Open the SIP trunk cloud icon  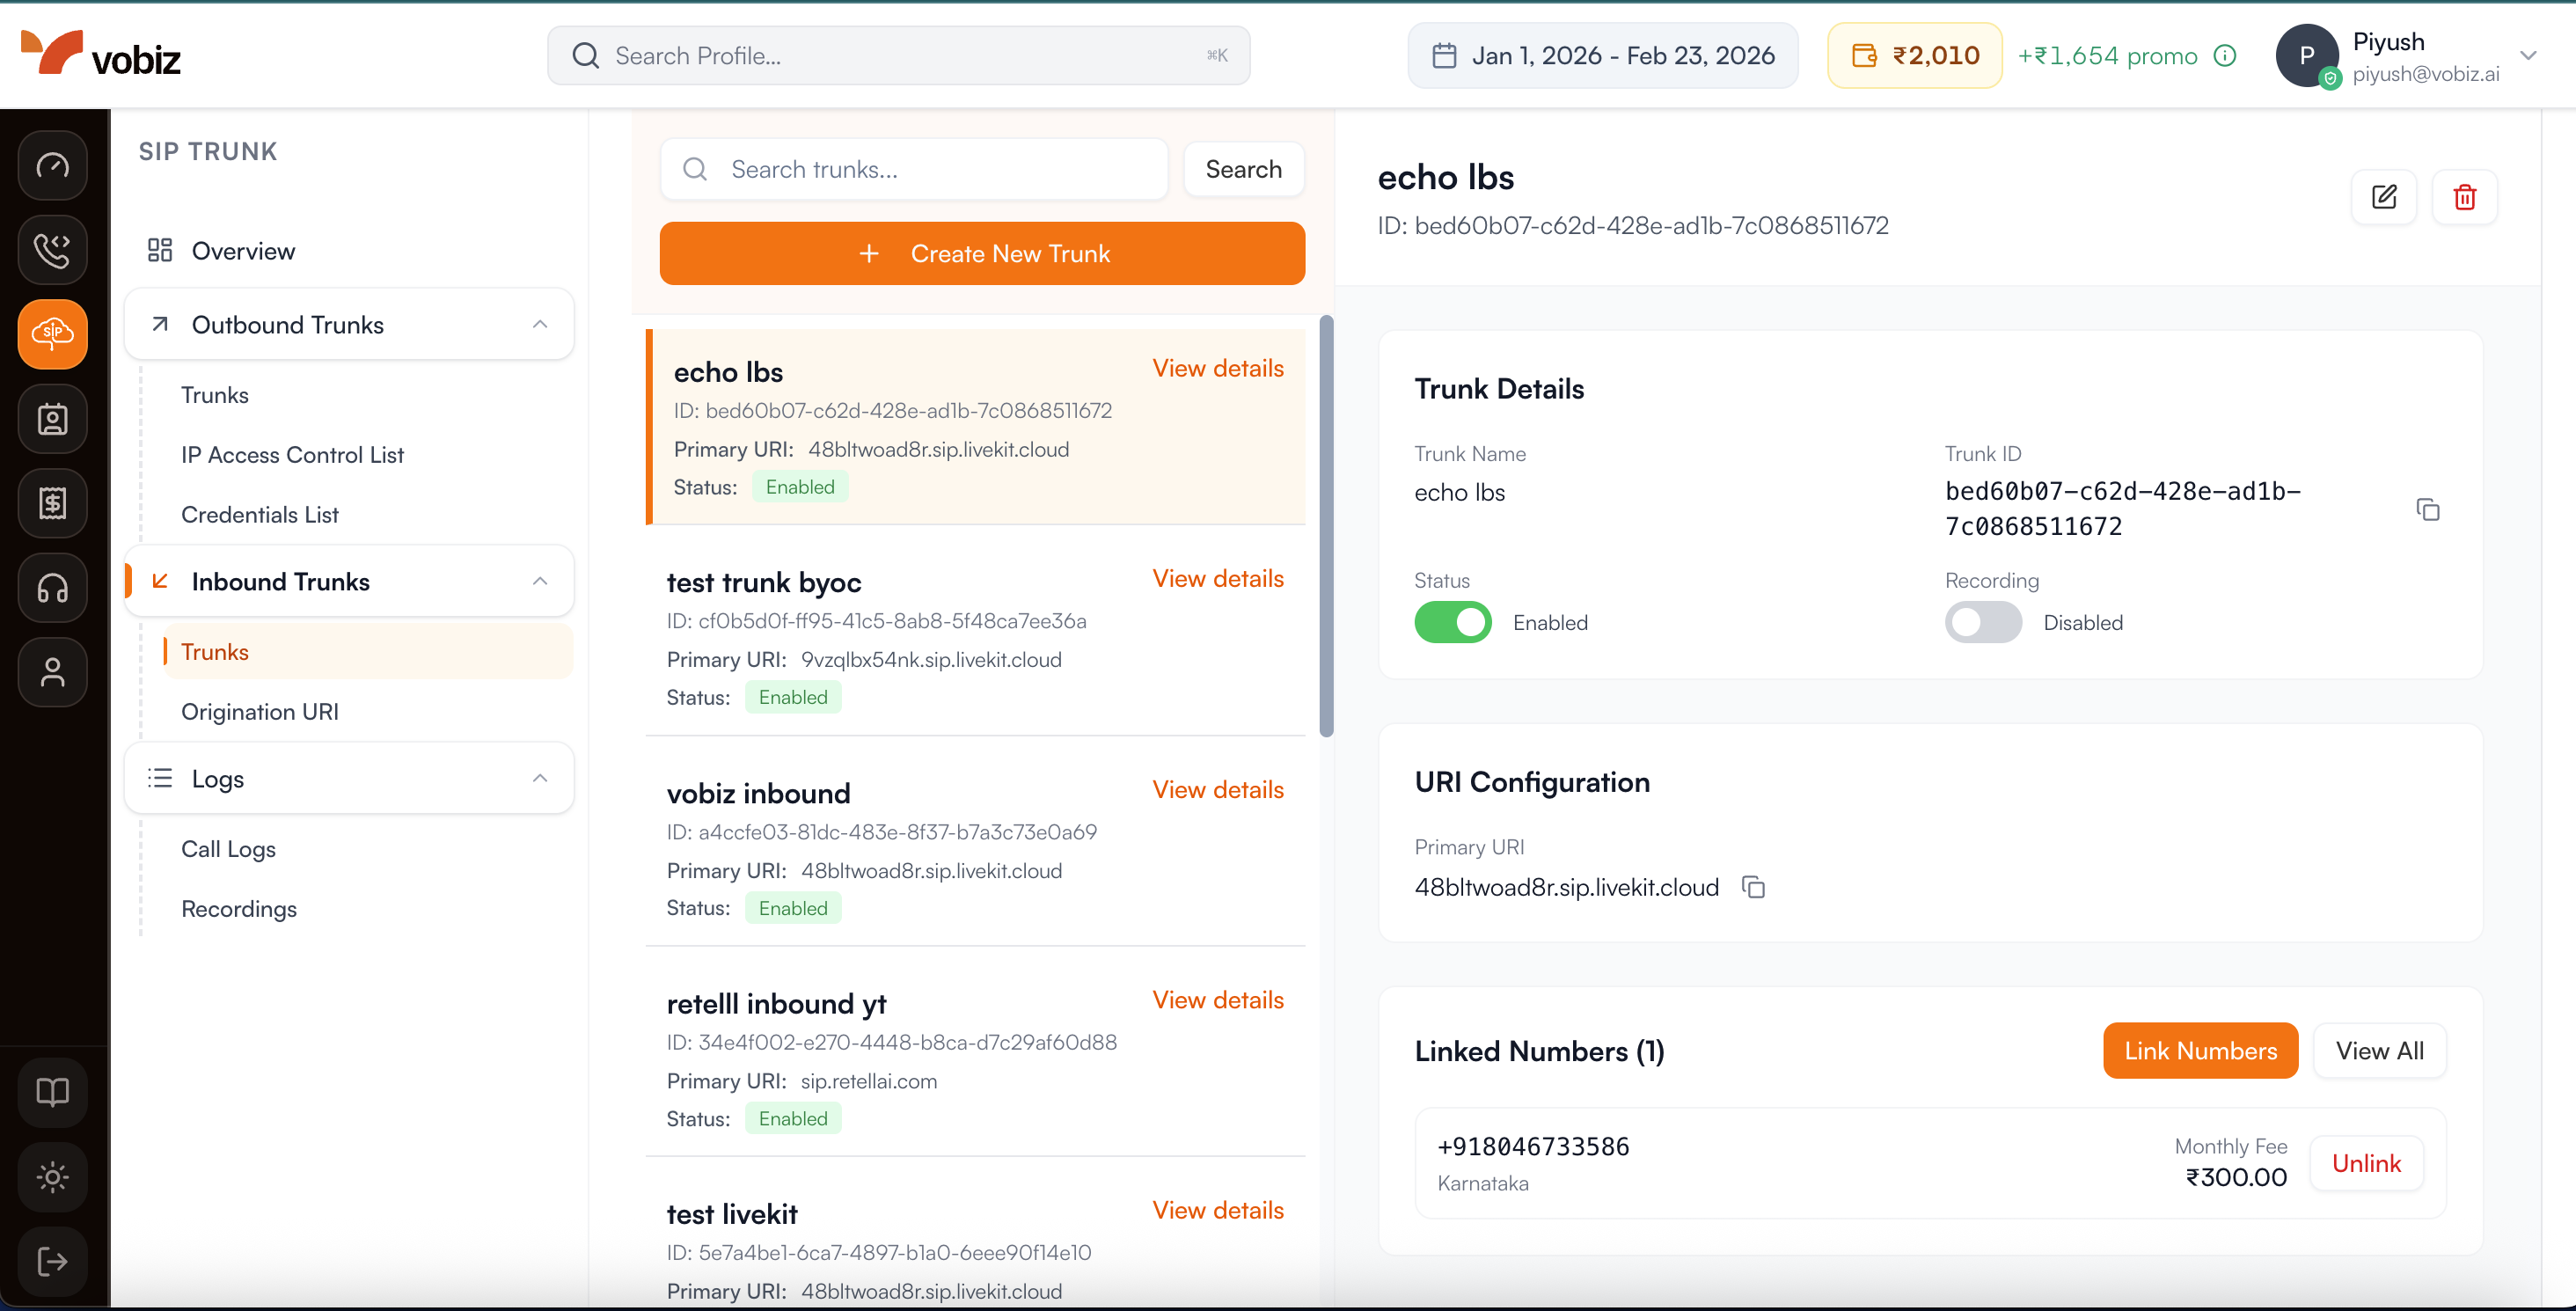coord(51,333)
